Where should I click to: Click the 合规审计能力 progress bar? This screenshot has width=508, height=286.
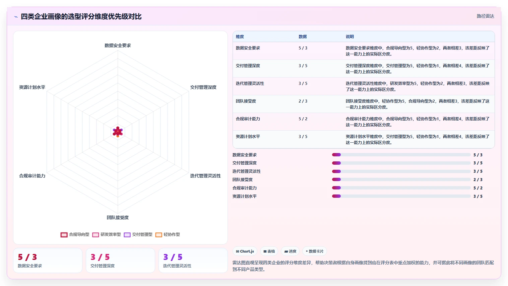point(401,188)
